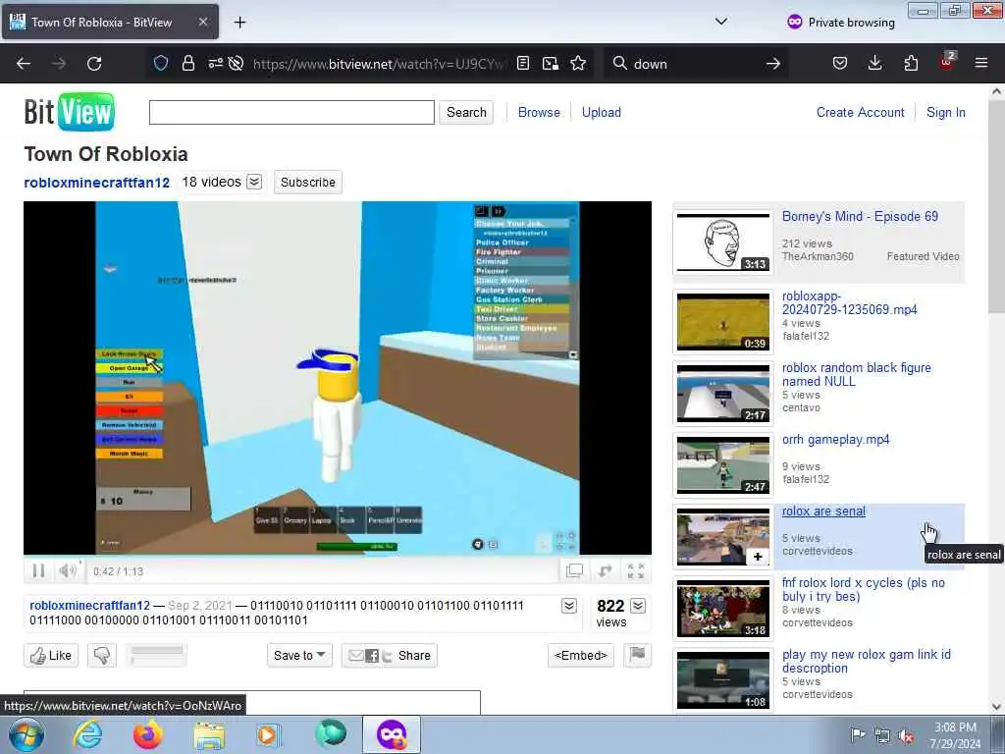Open robloxapp-20240729-1235069.mp4 video link
The height and width of the screenshot is (754, 1005).
click(x=849, y=302)
